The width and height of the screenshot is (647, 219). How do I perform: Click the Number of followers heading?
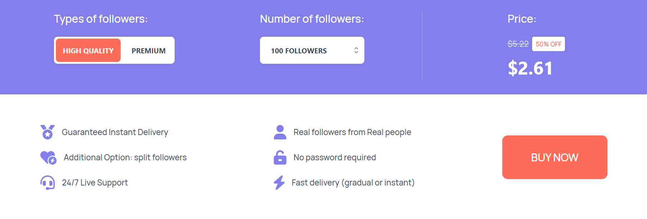(312, 19)
